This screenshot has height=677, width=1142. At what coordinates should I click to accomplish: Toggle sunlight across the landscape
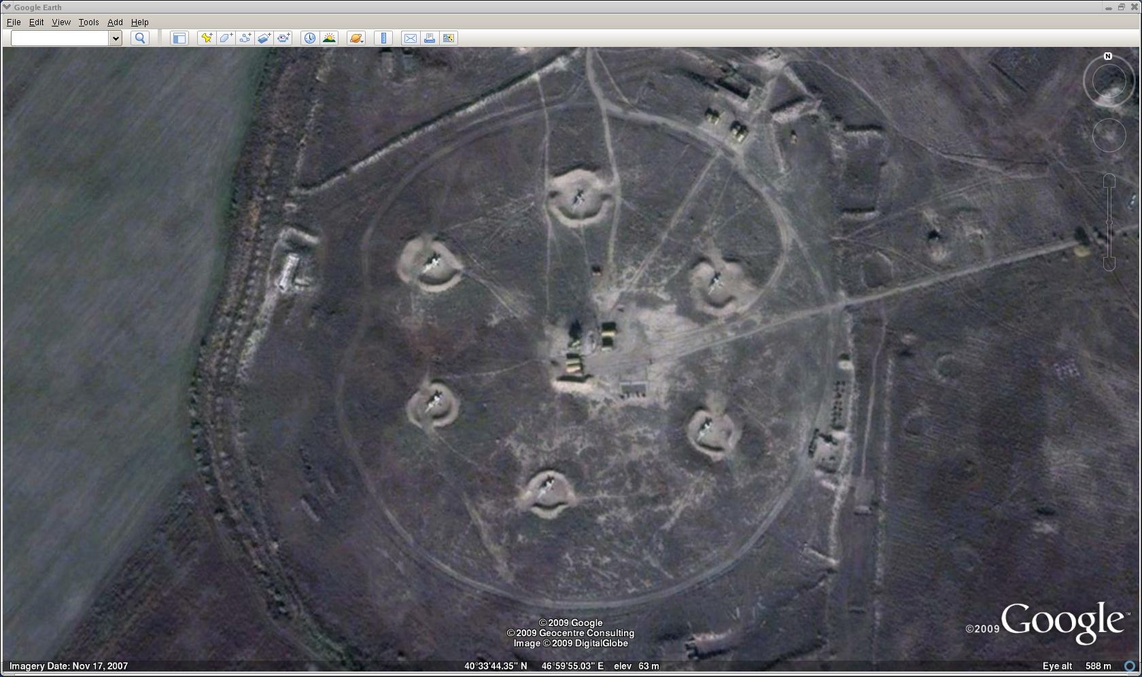tap(329, 38)
